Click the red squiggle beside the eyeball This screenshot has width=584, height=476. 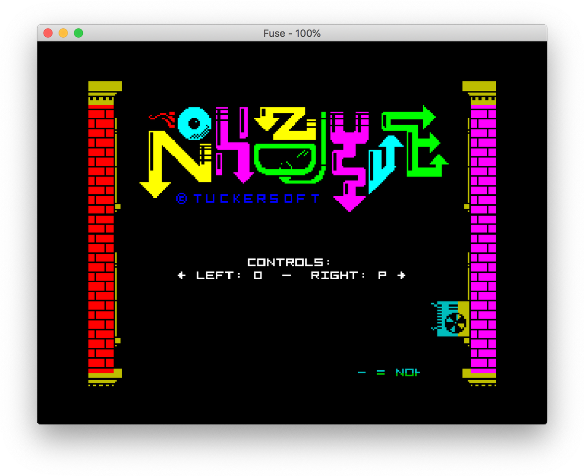pos(162,118)
